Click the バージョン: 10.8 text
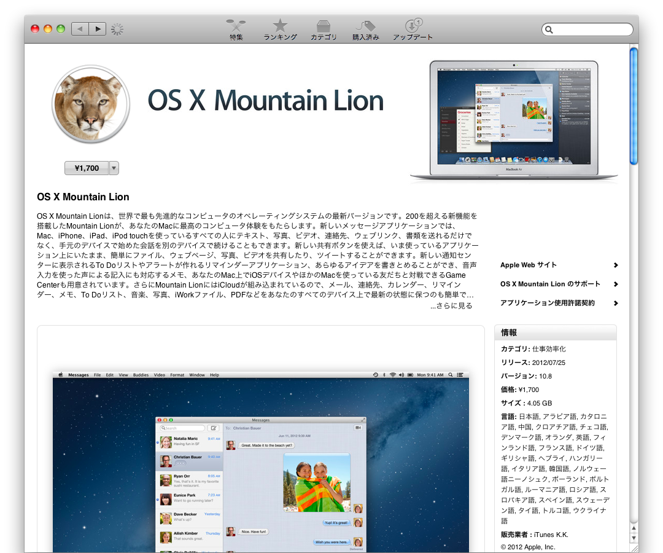 [x=527, y=376]
